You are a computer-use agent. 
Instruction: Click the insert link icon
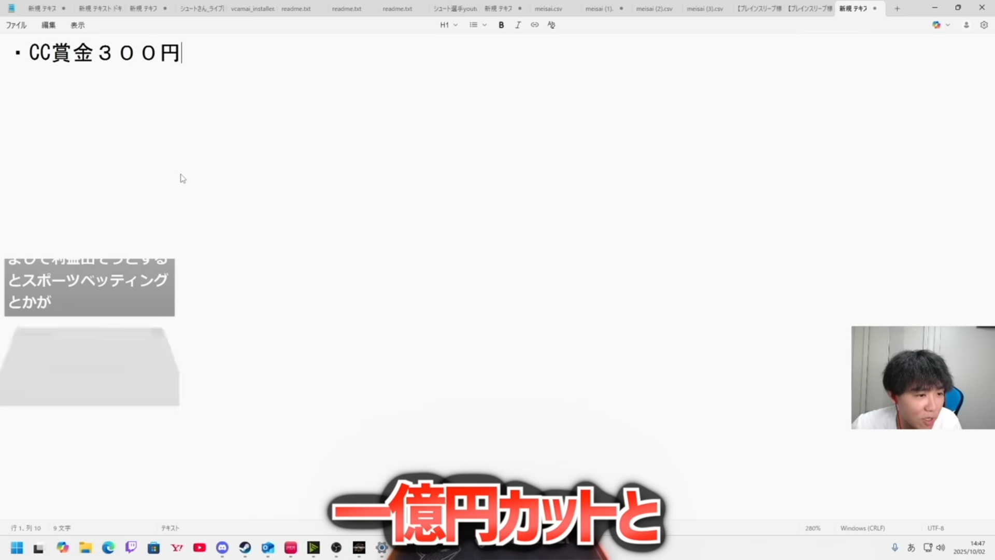534,25
